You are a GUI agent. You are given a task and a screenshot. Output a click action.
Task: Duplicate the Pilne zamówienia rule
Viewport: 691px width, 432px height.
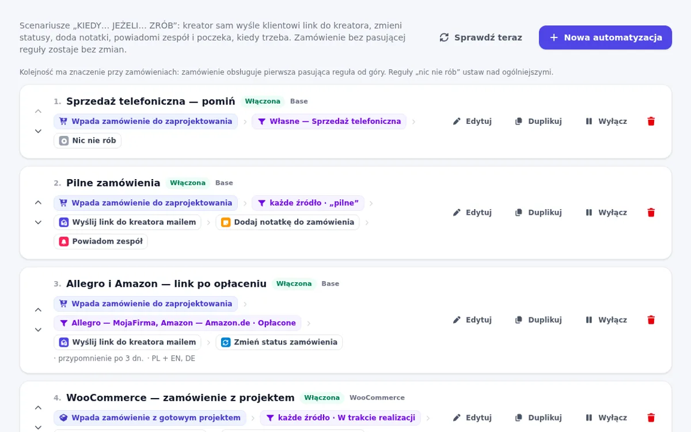click(x=538, y=213)
